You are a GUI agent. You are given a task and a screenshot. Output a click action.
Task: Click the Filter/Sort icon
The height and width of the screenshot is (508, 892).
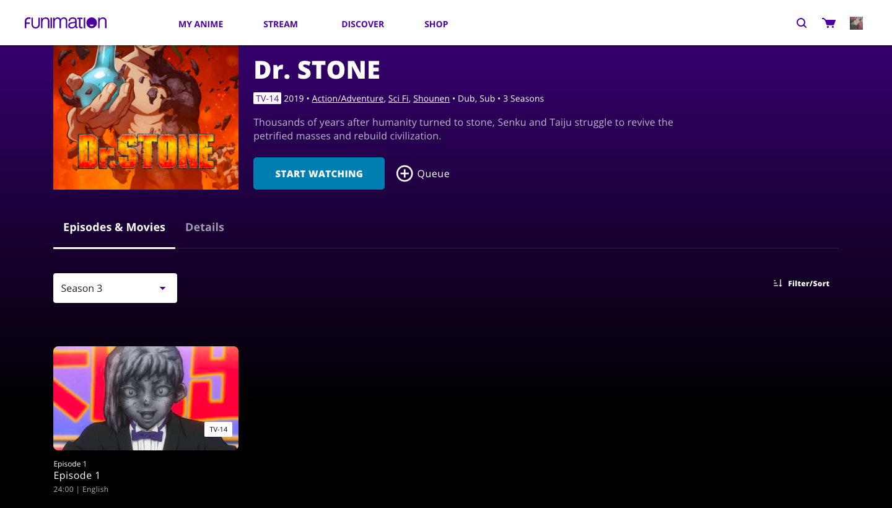click(778, 283)
